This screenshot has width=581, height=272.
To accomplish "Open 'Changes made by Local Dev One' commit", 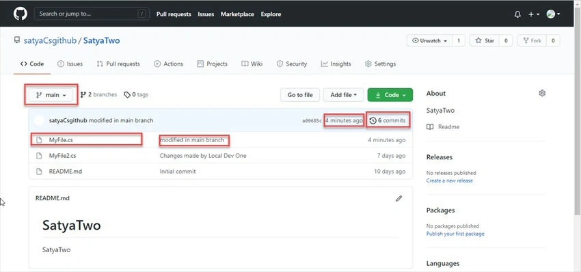I will click(x=203, y=156).
